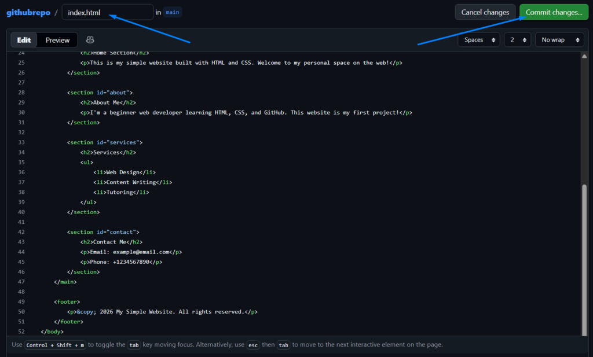Click the 'Contact Me' heading text

pos(109,242)
